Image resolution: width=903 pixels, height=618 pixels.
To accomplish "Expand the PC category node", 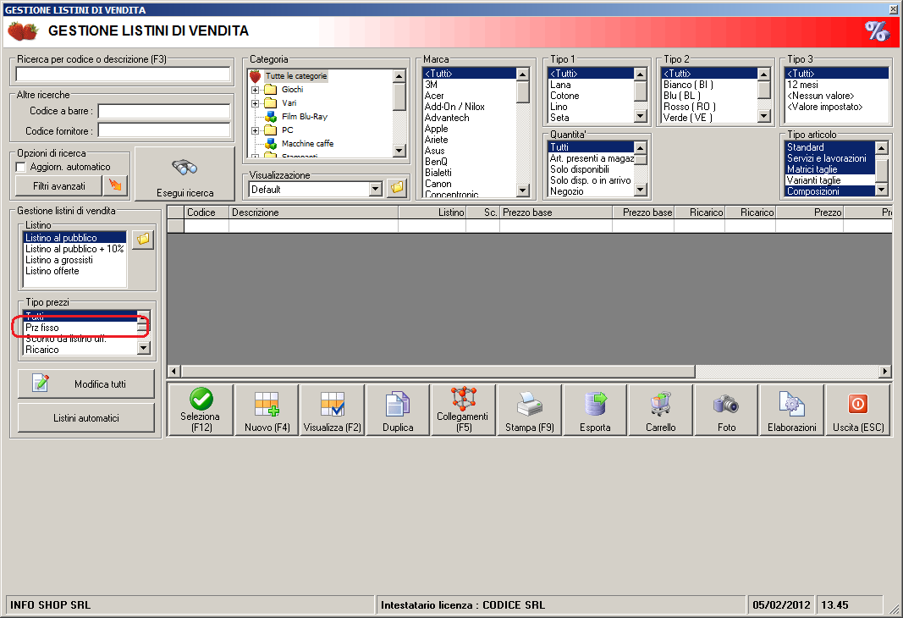I will click(x=255, y=130).
